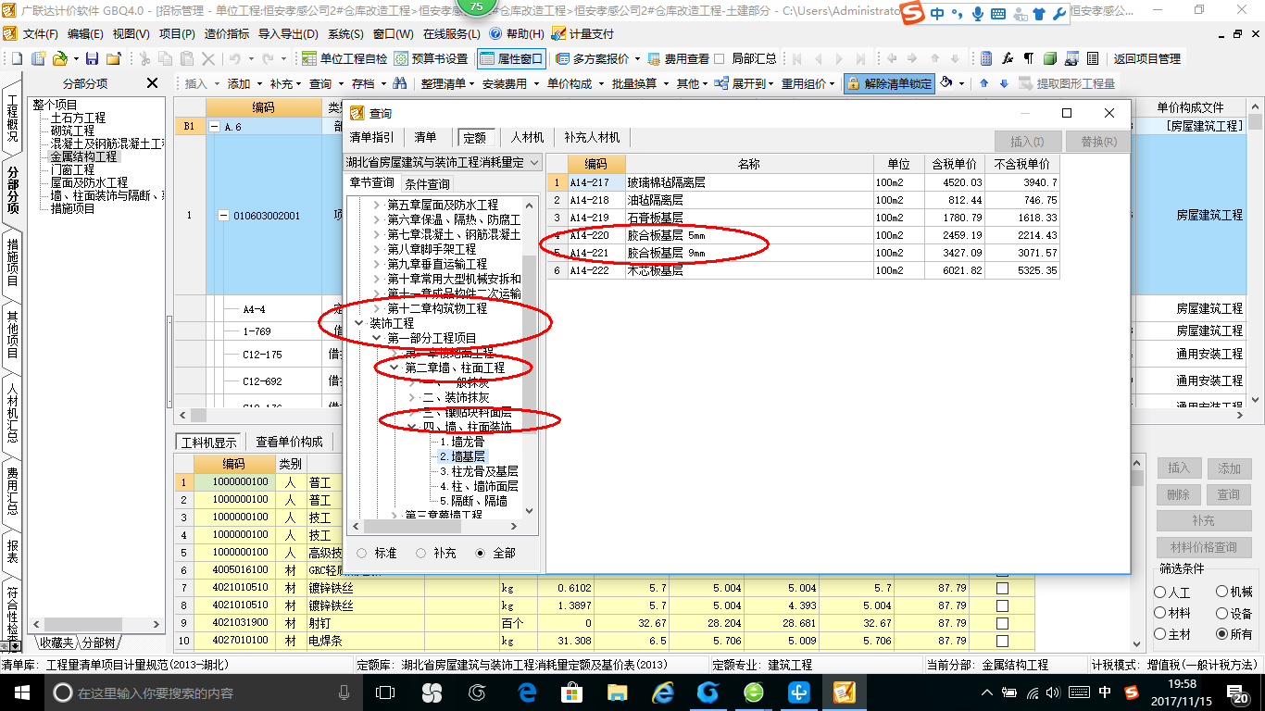Switch to 条件查询 tab

(428, 183)
